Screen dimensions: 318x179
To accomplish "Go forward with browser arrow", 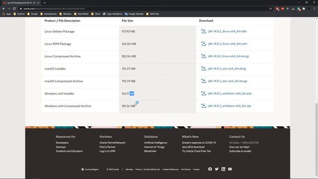I will [x=9, y=9].
